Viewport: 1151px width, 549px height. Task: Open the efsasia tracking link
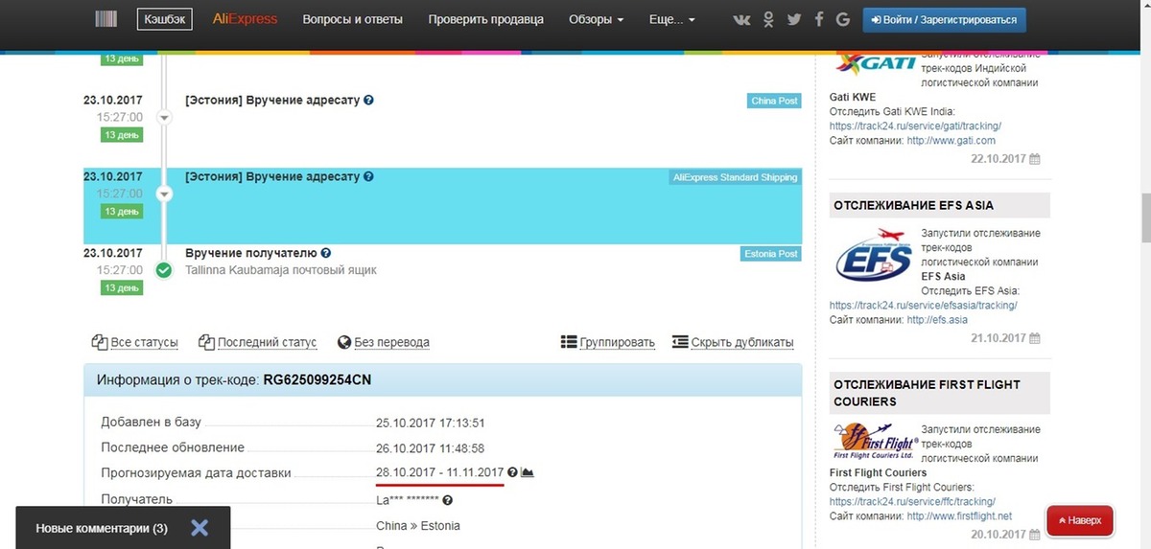[x=923, y=306]
